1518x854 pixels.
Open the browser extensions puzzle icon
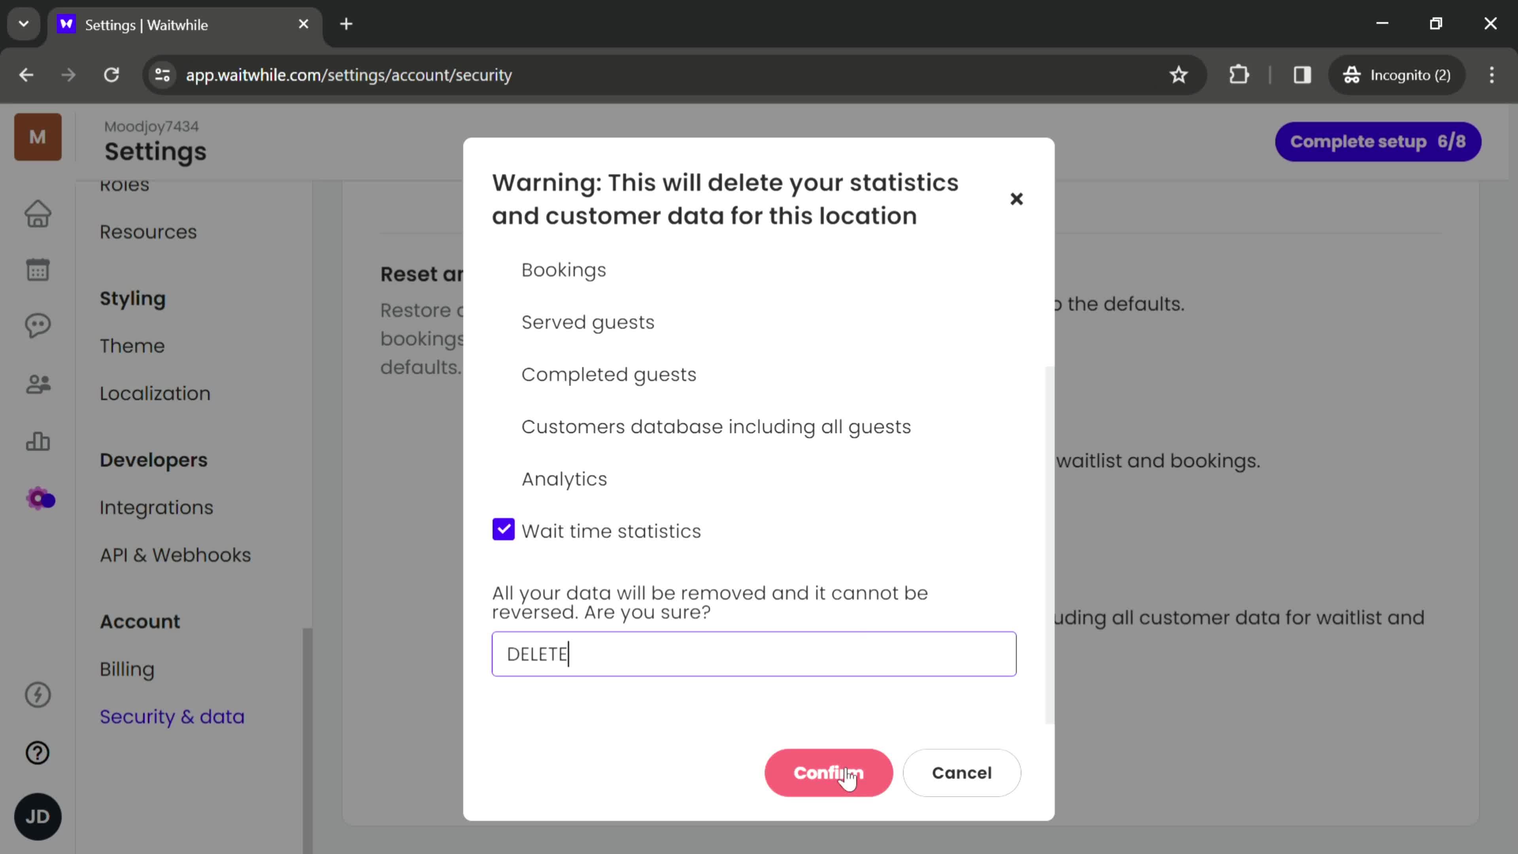[x=1239, y=75]
